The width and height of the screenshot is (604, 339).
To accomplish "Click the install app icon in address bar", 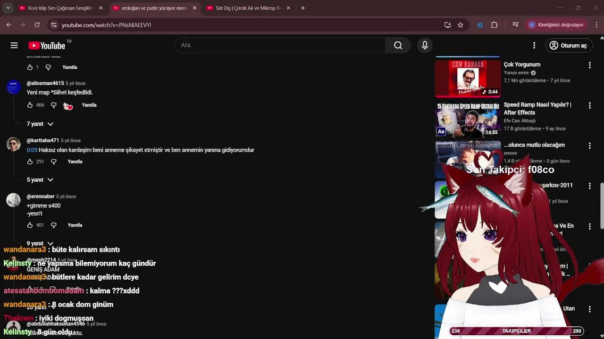I will 447,25.
